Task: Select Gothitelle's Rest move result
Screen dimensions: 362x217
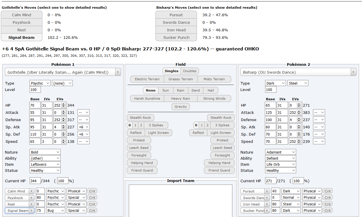Action: click(x=21, y=30)
